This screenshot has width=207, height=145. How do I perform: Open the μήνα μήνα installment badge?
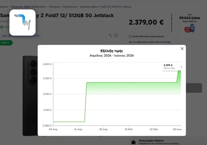point(190,28)
